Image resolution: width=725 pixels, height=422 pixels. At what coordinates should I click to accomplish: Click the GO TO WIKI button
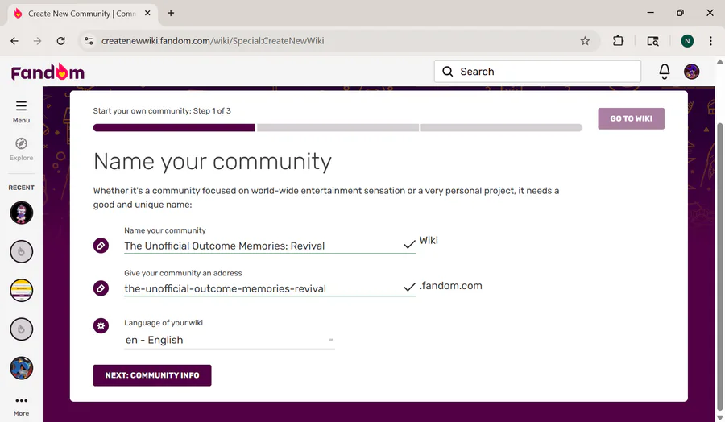coord(631,119)
